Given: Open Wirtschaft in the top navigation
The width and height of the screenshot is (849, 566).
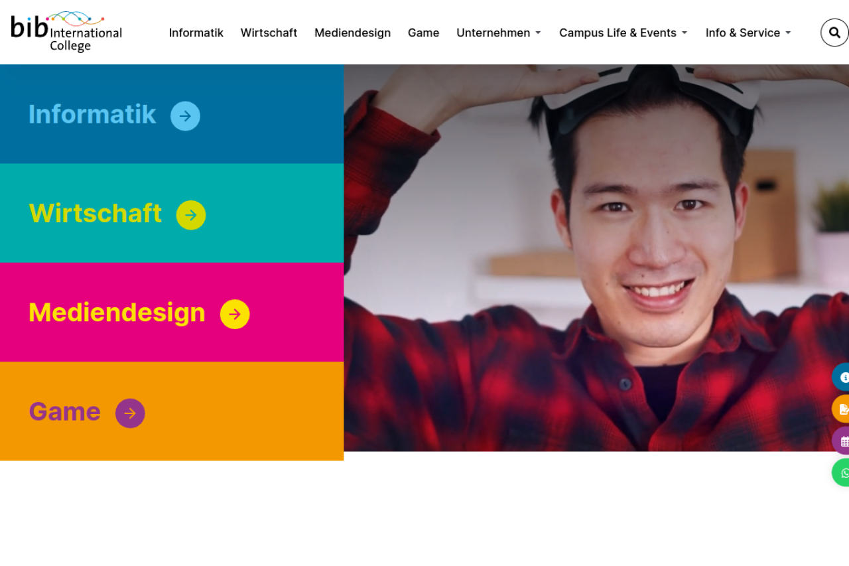Looking at the screenshot, I should [269, 33].
